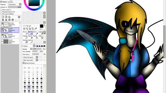Choose the sharpest brush edge shape
This screenshot has height=93, width=166.
coord(37,46)
